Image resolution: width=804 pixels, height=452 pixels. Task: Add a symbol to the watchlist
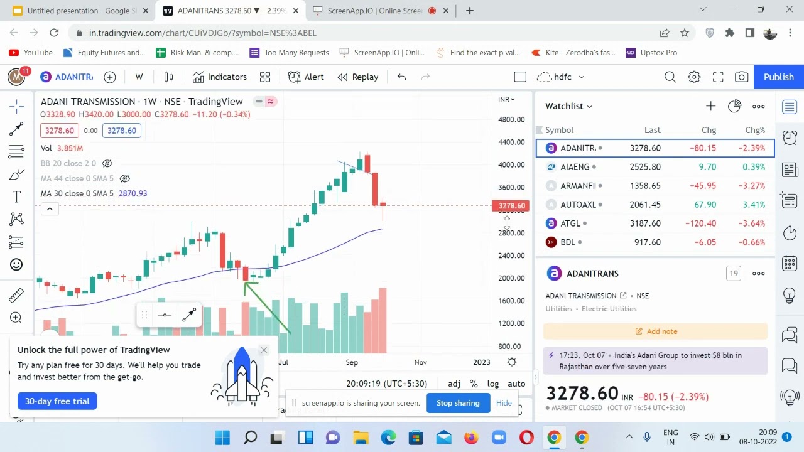coord(710,106)
